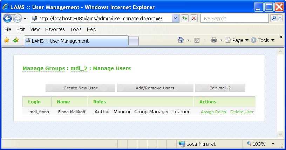Click Assign Roles link for mdl_fiona
Image resolution: width=286 pixels, height=150 pixels.
(213, 112)
